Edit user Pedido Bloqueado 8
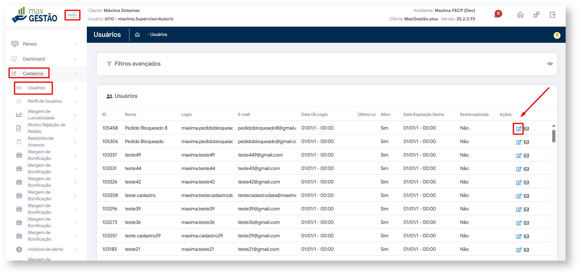 tap(518, 129)
